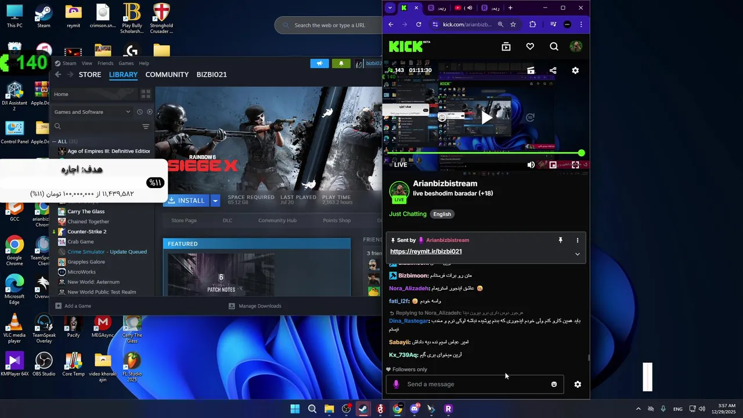This screenshot has height=418, width=743.
Task: Open the Kick profile avatar menu
Action: tap(576, 46)
